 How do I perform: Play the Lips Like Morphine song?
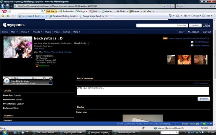point(7,81)
